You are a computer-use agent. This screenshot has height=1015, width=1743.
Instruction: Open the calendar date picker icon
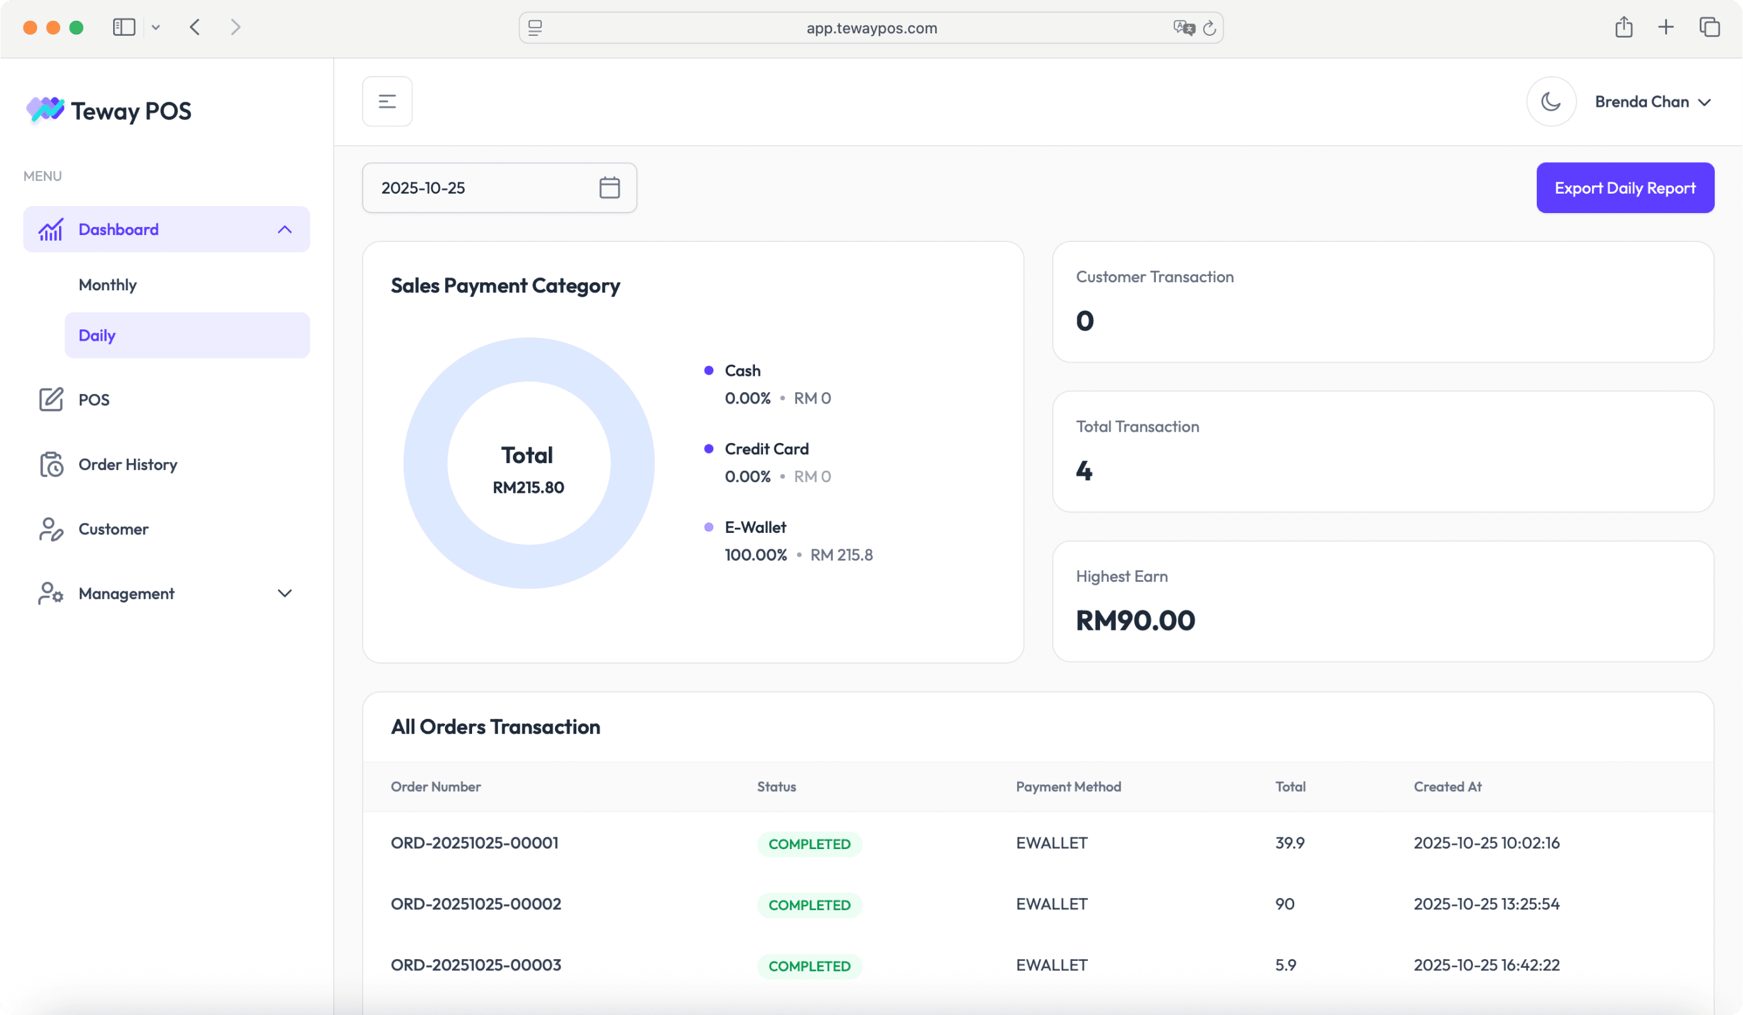coord(608,187)
